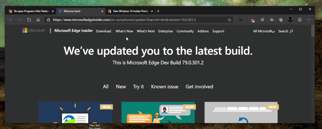Screen dimensions: 322x129
Task: Open the chat bubbles news card
Action: [x=158, y=112]
